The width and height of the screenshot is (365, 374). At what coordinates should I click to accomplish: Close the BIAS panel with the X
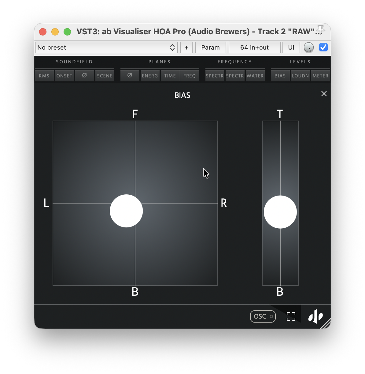click(324, 94)
